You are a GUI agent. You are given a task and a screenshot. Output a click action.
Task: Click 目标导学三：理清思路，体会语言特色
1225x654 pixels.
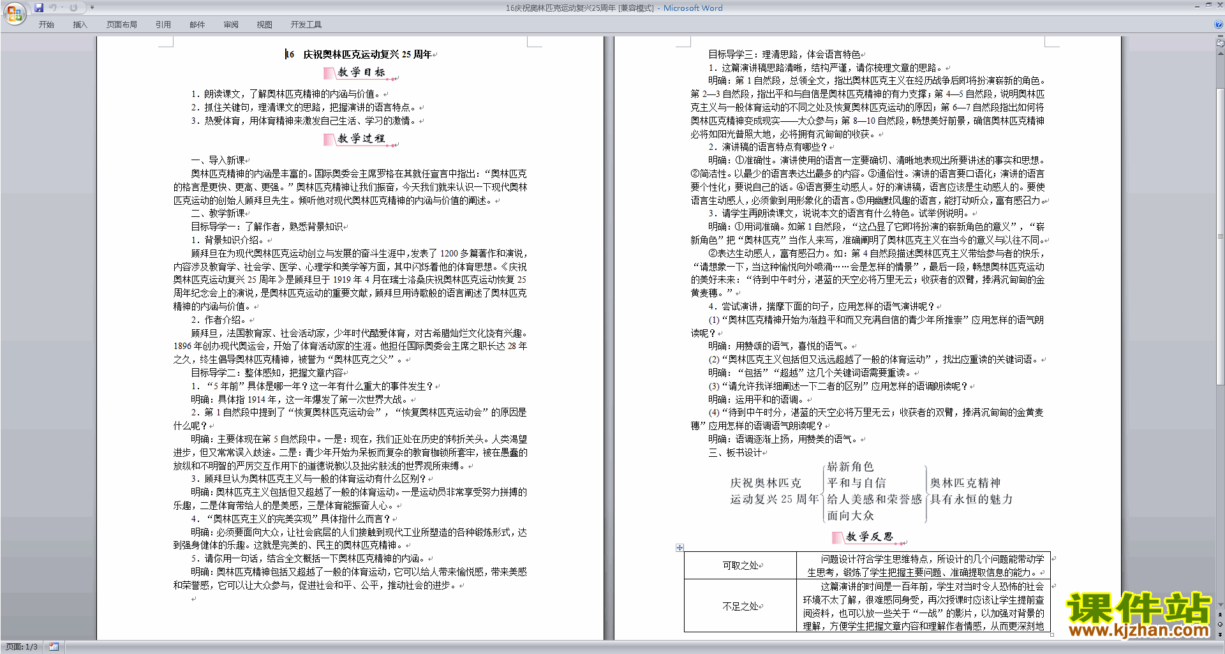[x=784, y=54]
